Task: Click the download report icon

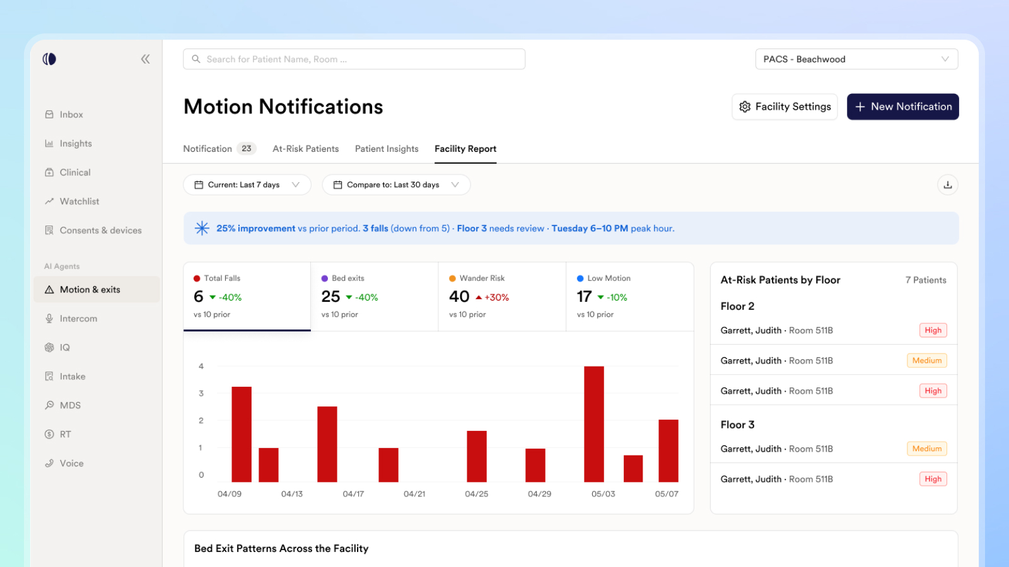Action: (947, 185)
